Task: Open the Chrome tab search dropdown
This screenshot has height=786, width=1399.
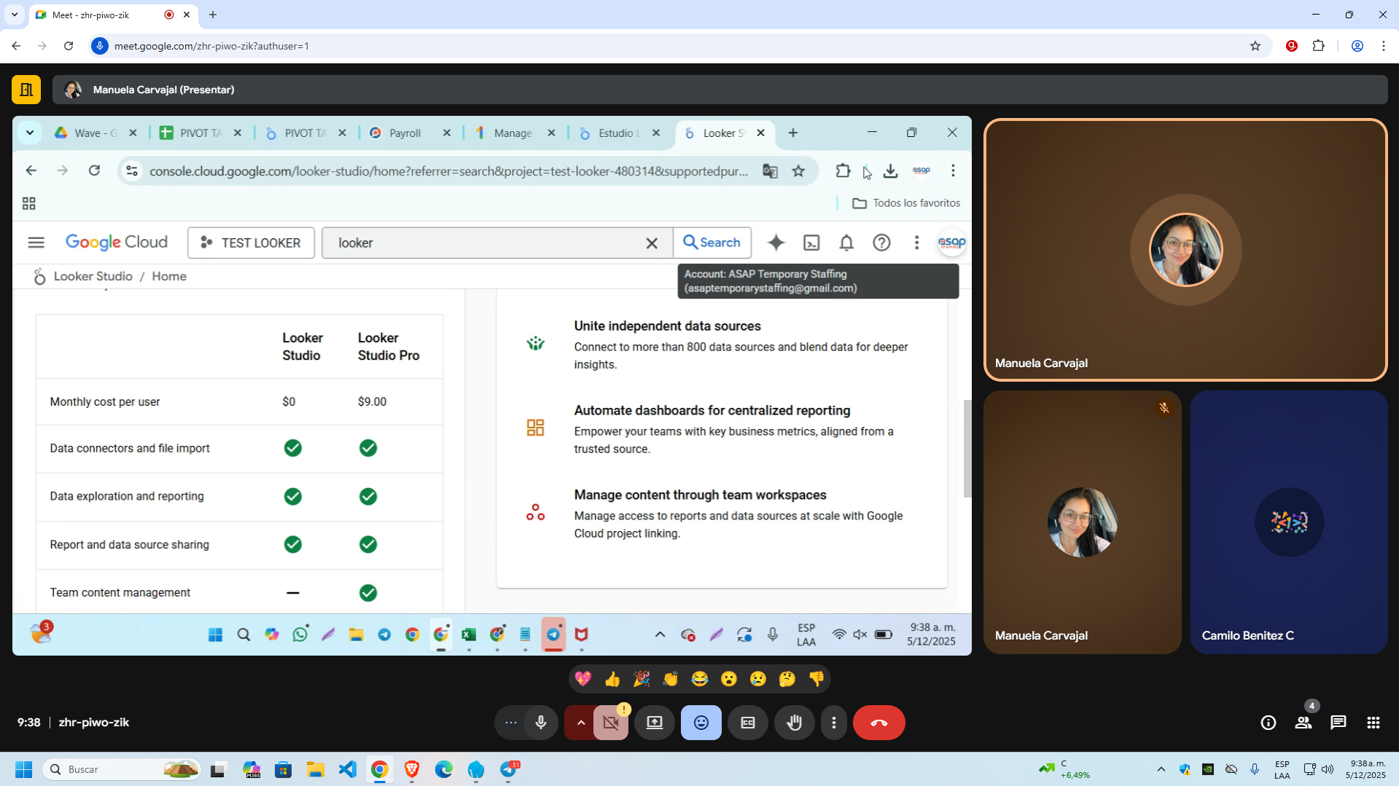Action: point(15,15)
